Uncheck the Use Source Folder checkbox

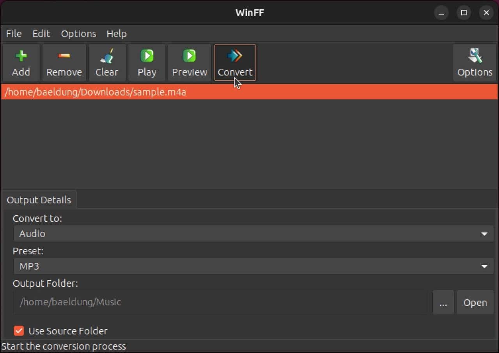coord(19,331)
